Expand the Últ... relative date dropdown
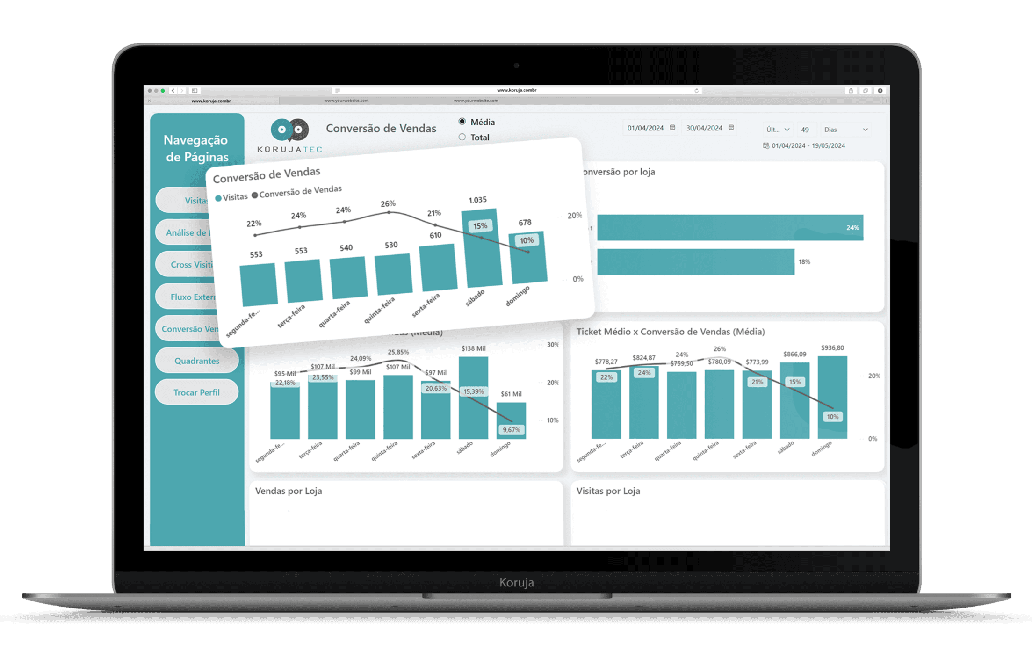 pos(778,130)
